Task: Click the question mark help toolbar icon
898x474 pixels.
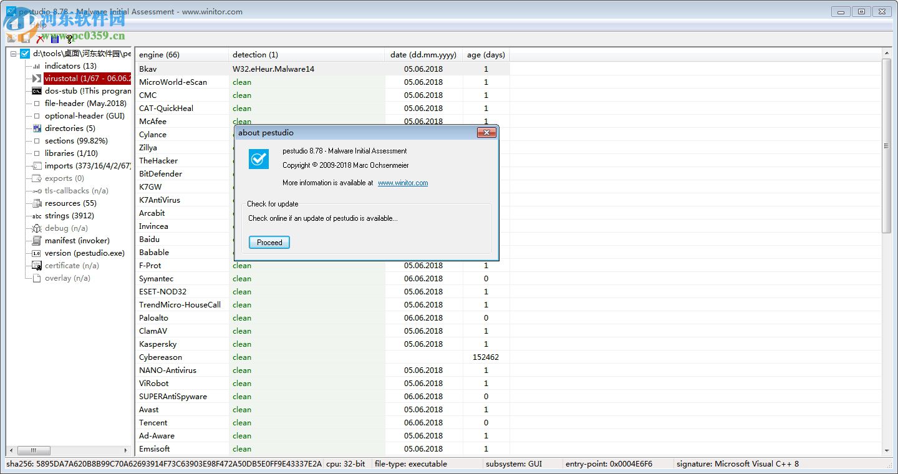Action: (69, 39)
